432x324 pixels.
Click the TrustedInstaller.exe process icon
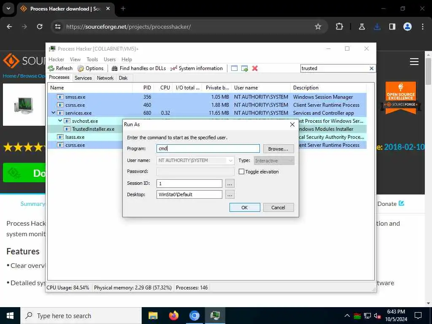[67, 129]
